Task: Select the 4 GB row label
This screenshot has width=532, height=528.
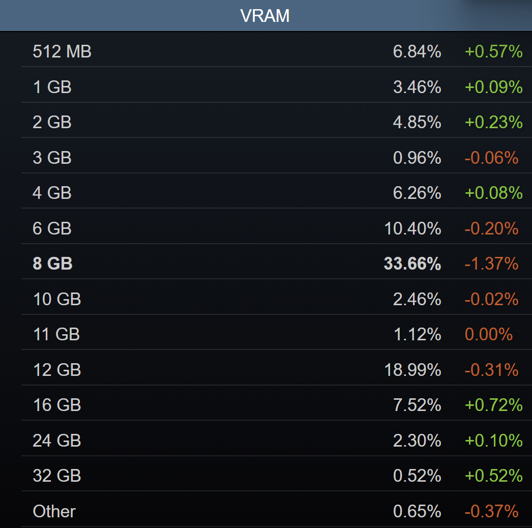Action: 52,193
